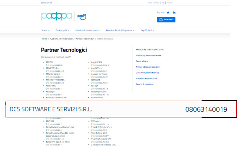Screen dimensions: 239x147
Task: Click the 'ASSIST SPA' list entry
Action: [51, 86]
